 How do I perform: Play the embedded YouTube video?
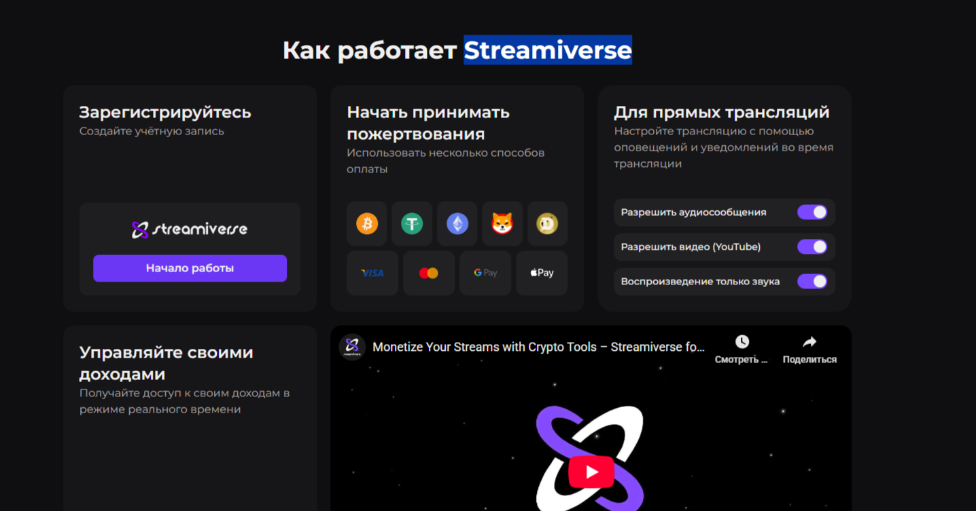591,470
